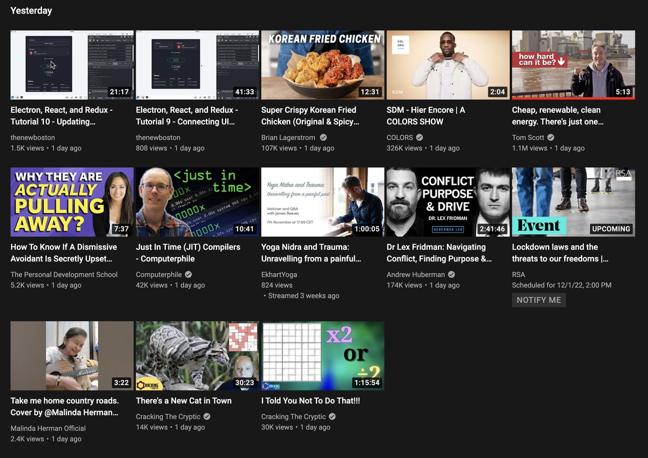Click 'Streamed 3 weeks ago' text
This screenshot has width=648, height=458.
coord(304,296)
